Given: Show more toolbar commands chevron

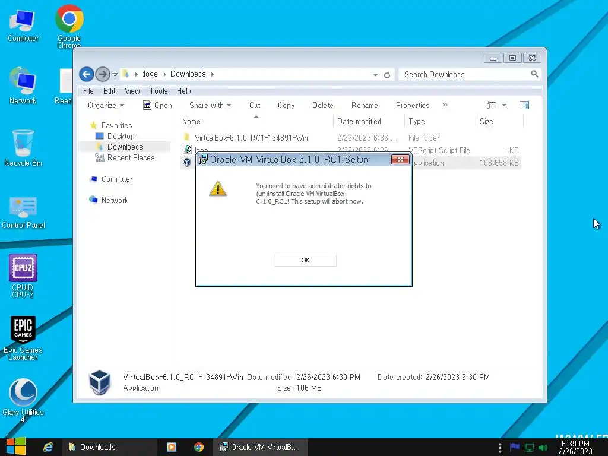Looking at the screenshot, I should click(x=445, y=105).
